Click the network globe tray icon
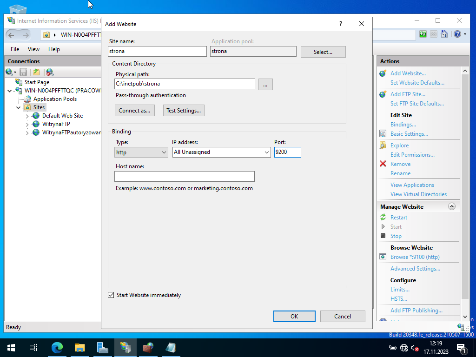 tap(404, 348)
